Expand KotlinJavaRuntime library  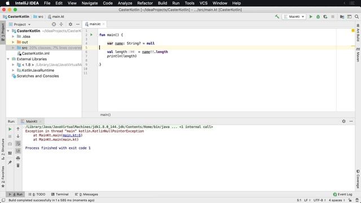pos(13,70)
